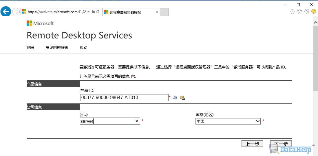Open the browser settings gear
This screenshot has width=318, height=156.
[307, 11]
